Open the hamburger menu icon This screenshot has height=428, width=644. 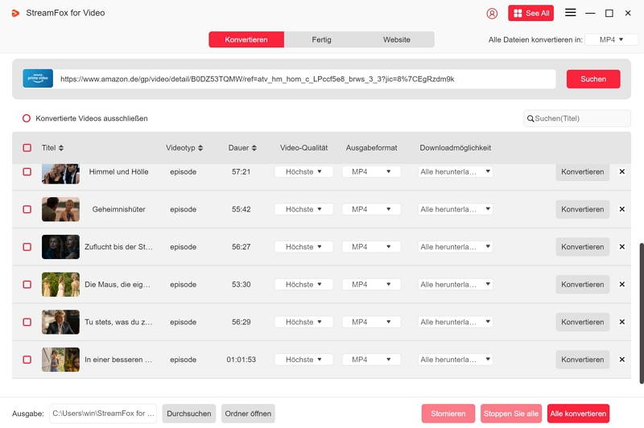570,13
